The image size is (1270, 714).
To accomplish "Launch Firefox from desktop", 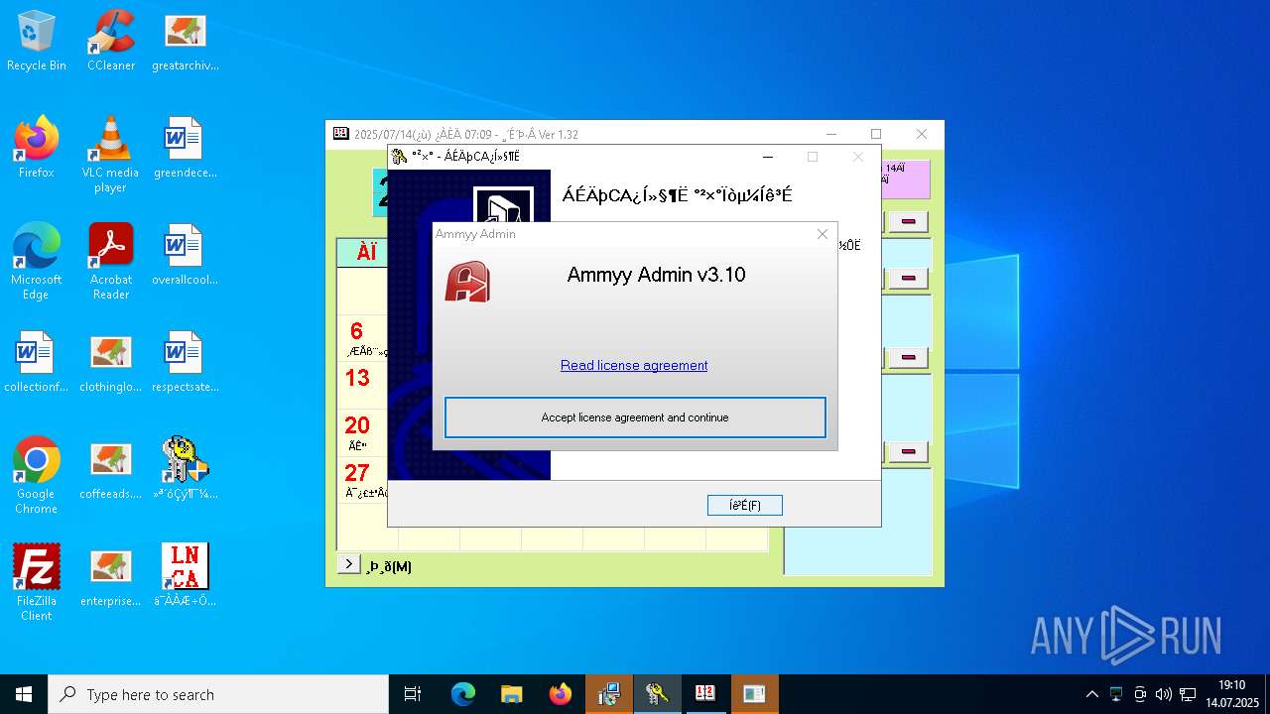I will point(36,148).
